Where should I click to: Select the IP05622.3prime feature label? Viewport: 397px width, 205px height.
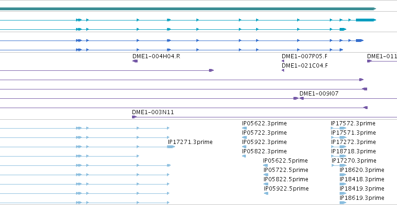(265, 123)
